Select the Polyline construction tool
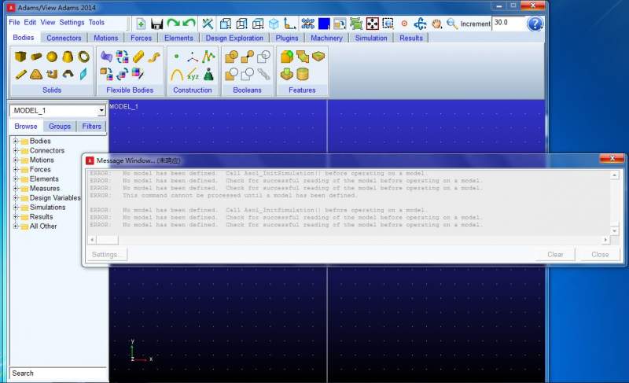 (x=208, y=57)
